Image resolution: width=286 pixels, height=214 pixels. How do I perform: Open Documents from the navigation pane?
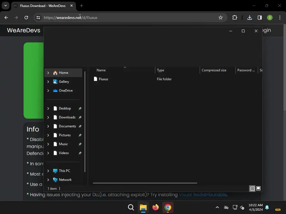point(63,126)
